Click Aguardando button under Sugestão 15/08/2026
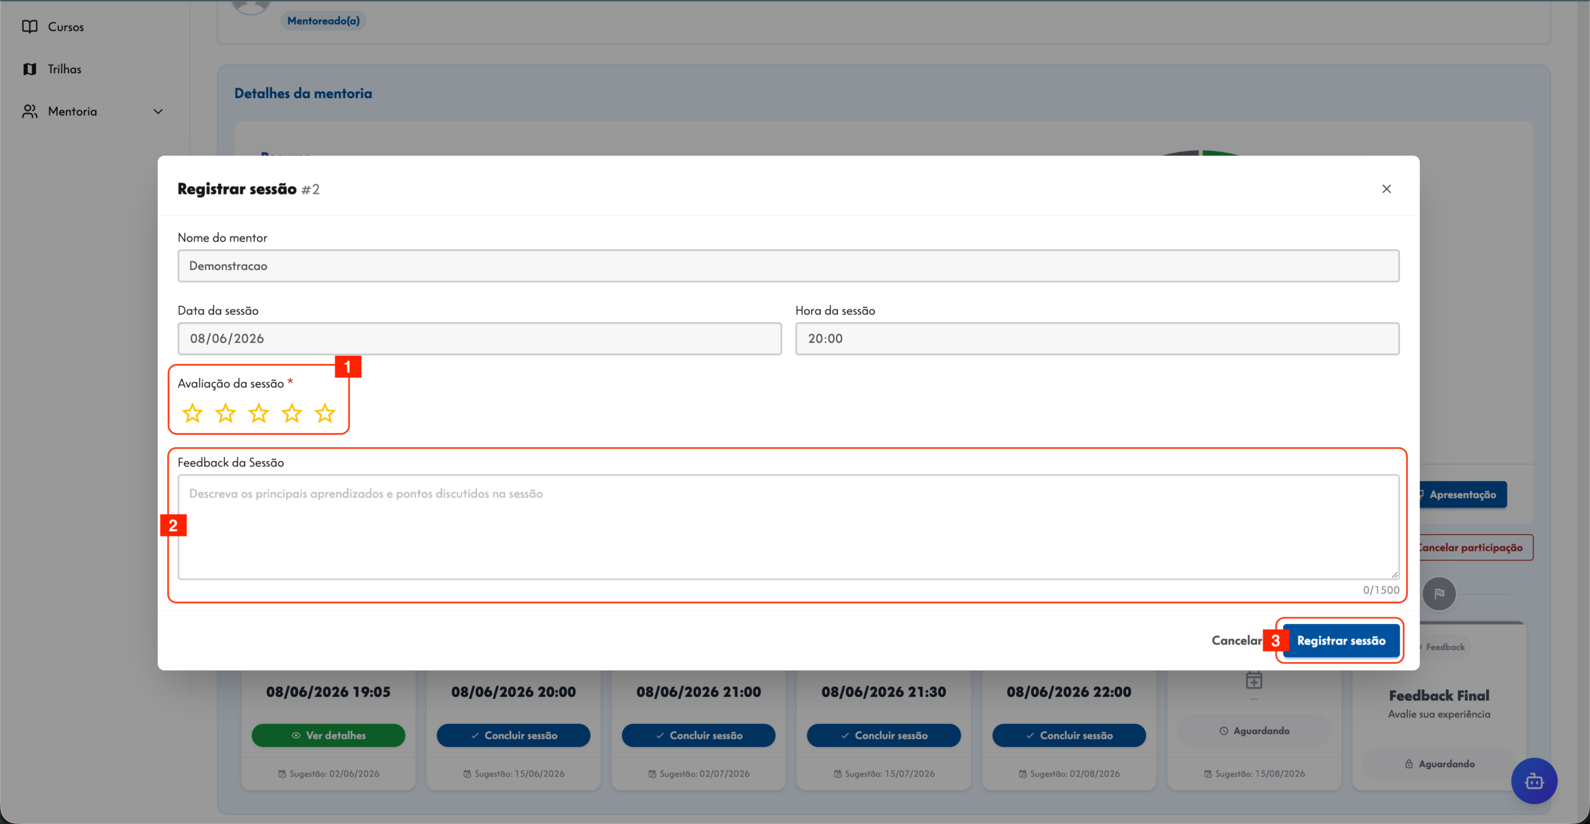Image resolution: width=1590 pixels, height=824 pixels. [1254, 731]
